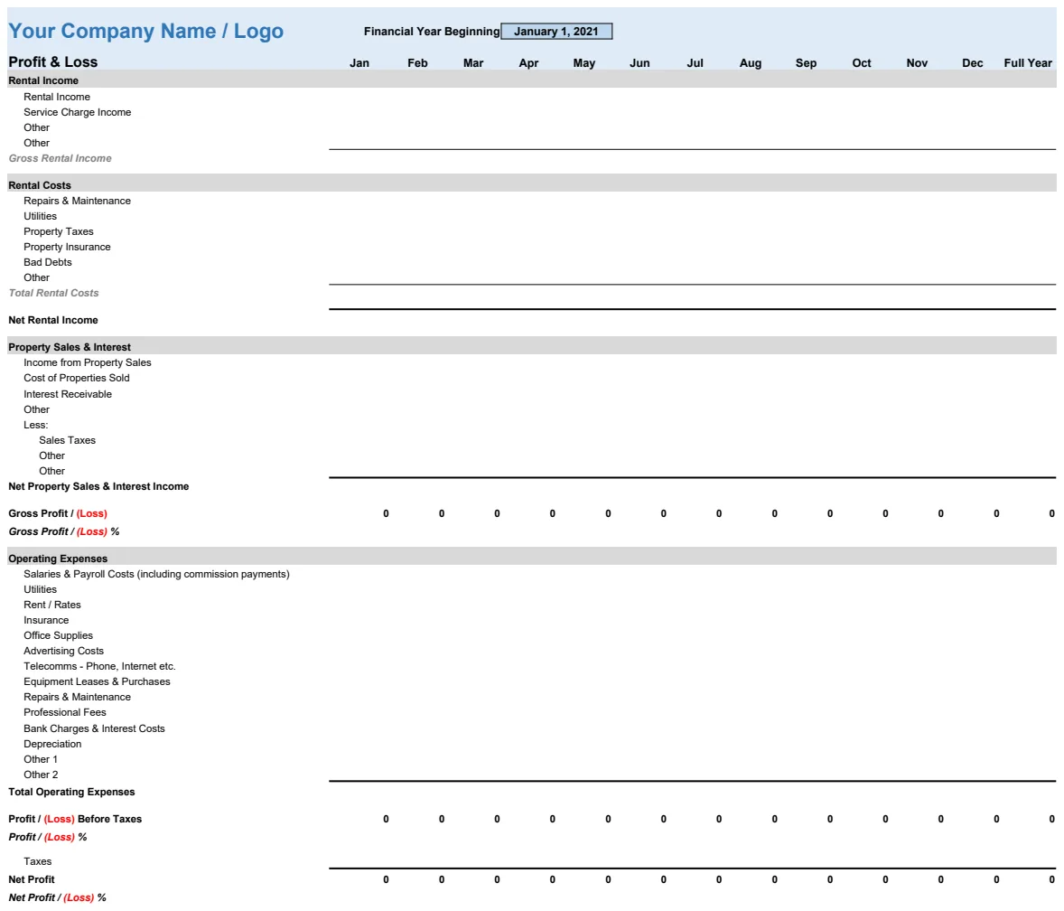Click the Telecomms - Phone, Internet etc. label

tap(99, 667)
